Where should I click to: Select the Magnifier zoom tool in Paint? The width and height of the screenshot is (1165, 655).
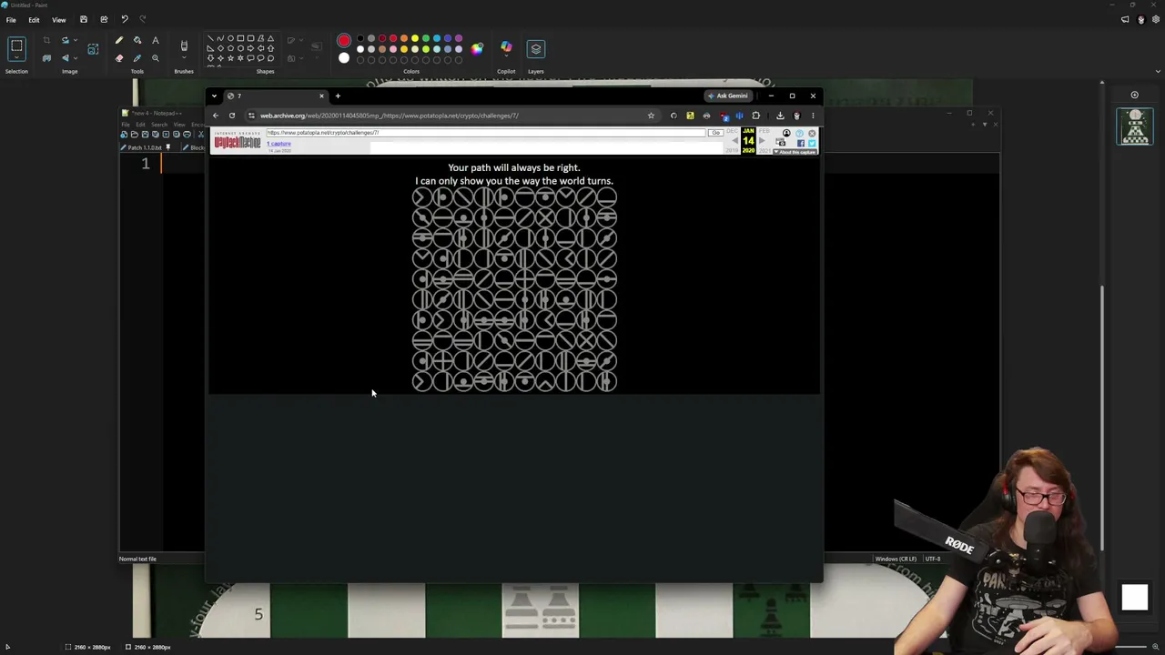[156, 58]
